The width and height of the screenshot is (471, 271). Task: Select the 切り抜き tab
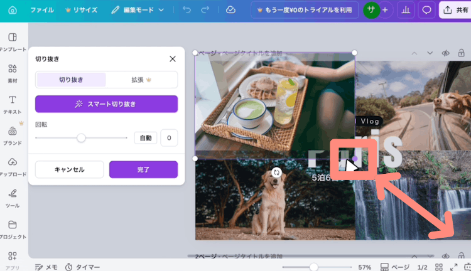point(71,80)
